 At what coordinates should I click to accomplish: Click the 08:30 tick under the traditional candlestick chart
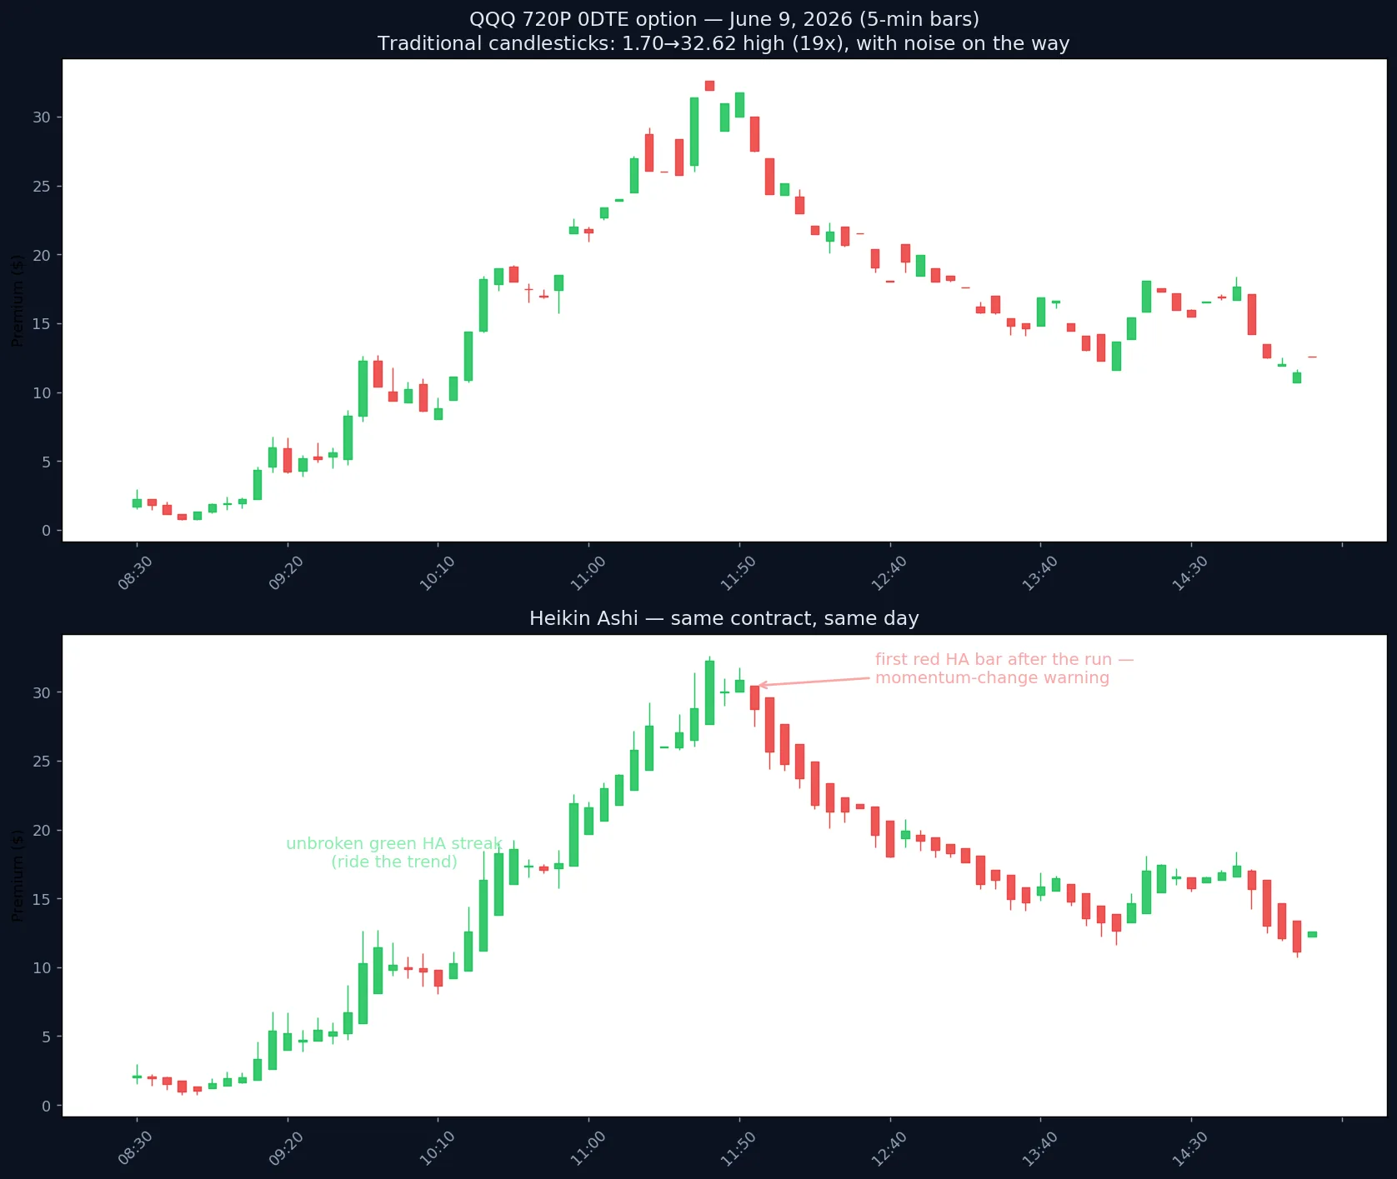(x=135, y=573)
